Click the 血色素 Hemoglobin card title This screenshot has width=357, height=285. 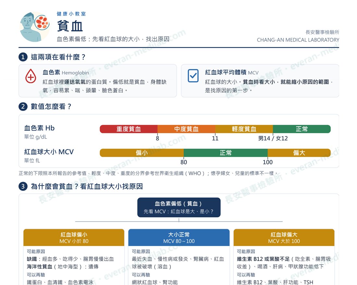66,73
